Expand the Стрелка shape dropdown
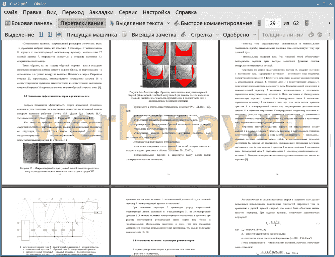Viewport: 335px width, 257px height. click(x=217, y=35)
